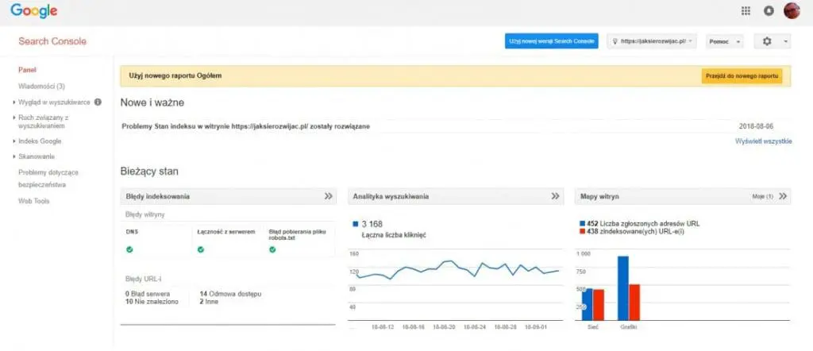Viewport: 813px width, 351px height.
Task: Open the Google apps grid icon
Action: (746, 11)
